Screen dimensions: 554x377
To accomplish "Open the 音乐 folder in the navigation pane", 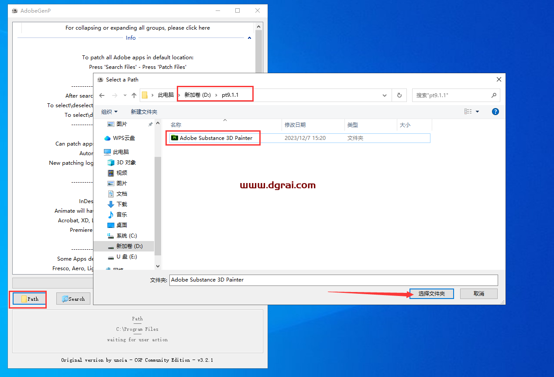I will (122, 215).
